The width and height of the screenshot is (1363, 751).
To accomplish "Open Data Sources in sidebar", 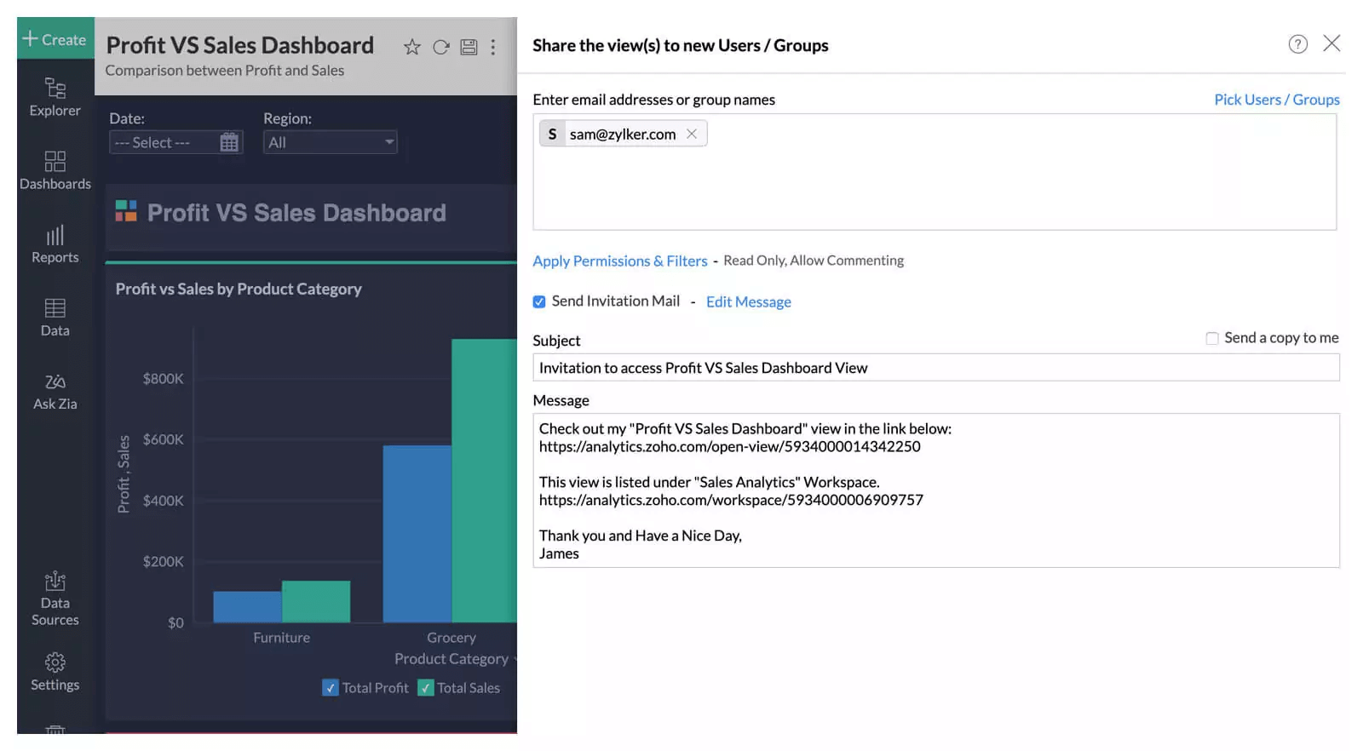I will click(x=55, y=599).
